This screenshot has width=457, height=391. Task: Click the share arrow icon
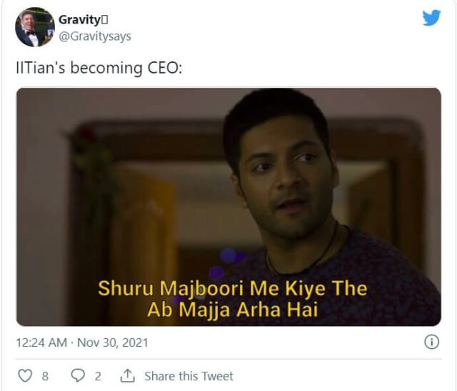129,375
